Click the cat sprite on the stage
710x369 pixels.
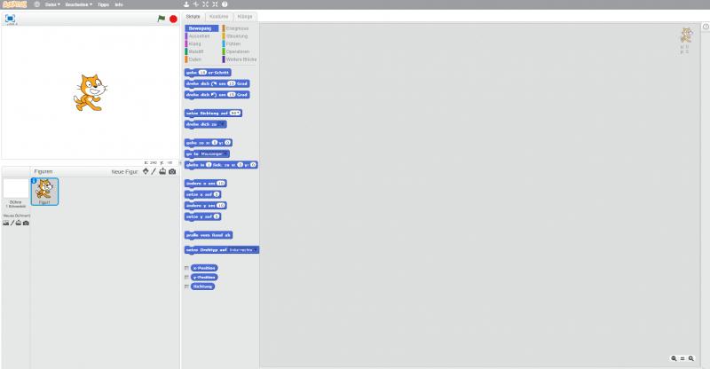(90, 93)
